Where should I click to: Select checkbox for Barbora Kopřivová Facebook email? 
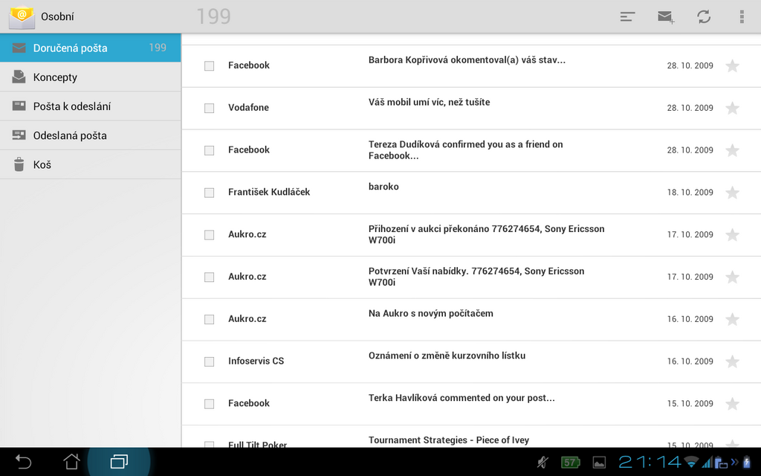(x=210, y=65)
